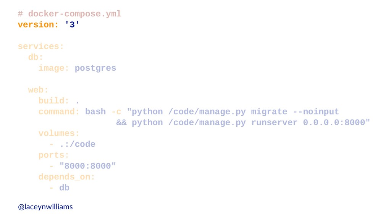Click the db entry under depends_on
Image resolution: width=391 pixels, height=220 pixels.
click(64, 188)
